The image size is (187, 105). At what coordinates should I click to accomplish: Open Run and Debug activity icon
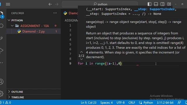click(x=1, y=50)
